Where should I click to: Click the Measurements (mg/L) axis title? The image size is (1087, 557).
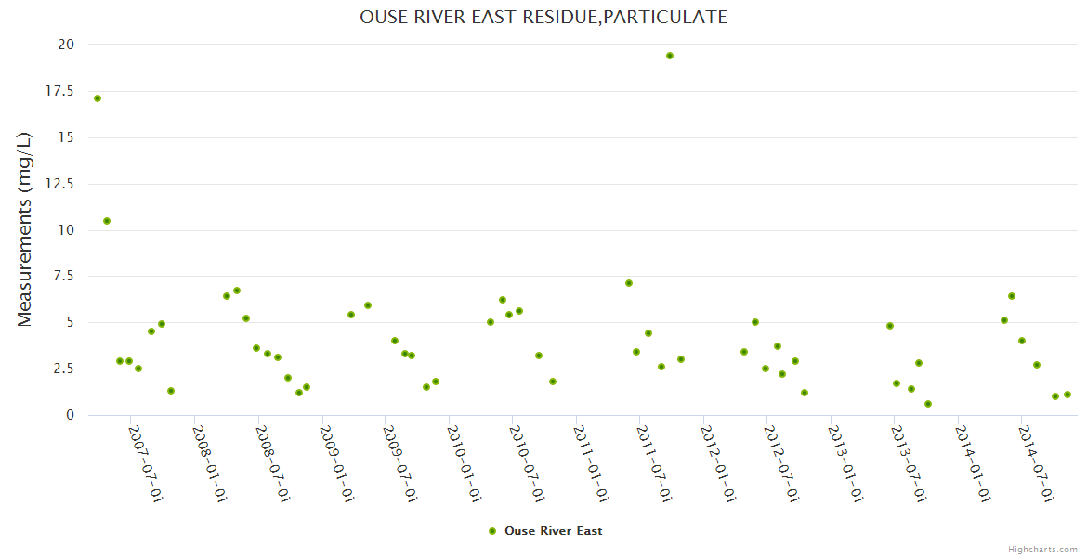[25, 229]
